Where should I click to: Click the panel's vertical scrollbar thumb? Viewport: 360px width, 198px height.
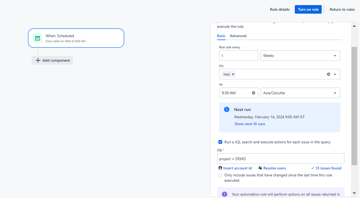pos(354,106)
